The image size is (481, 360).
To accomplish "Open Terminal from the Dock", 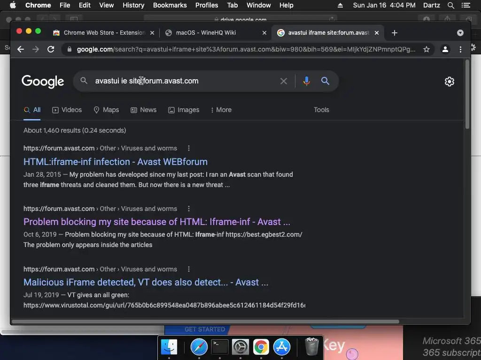I will tap(220, 347).
